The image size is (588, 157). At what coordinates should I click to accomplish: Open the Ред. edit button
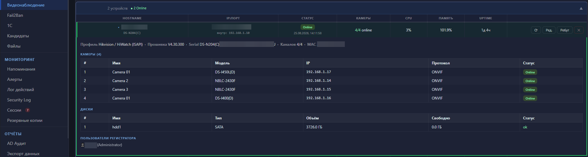coord(549,30)
